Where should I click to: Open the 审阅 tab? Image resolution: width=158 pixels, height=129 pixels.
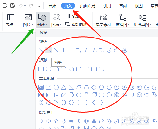[123, 6]
